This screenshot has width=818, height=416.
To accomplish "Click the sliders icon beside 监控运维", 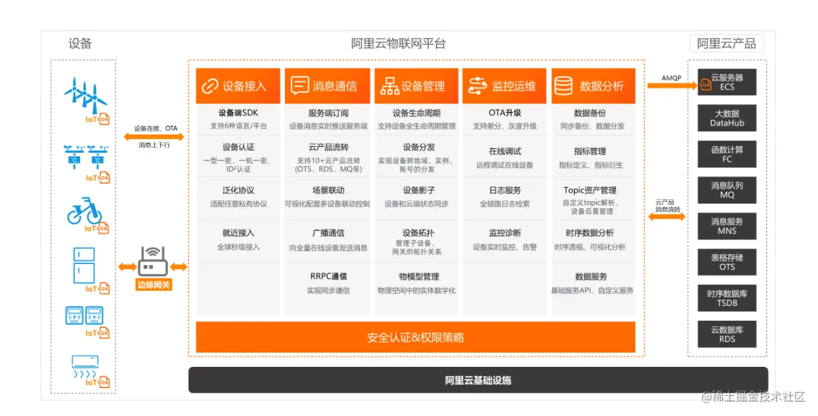I will pos(477,86).
